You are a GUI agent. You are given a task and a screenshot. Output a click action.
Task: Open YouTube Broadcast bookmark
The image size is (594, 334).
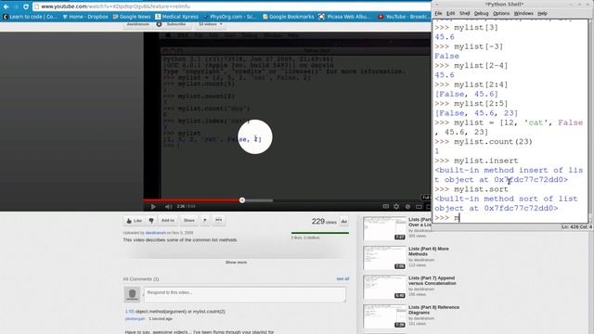(x=404, y=17)
